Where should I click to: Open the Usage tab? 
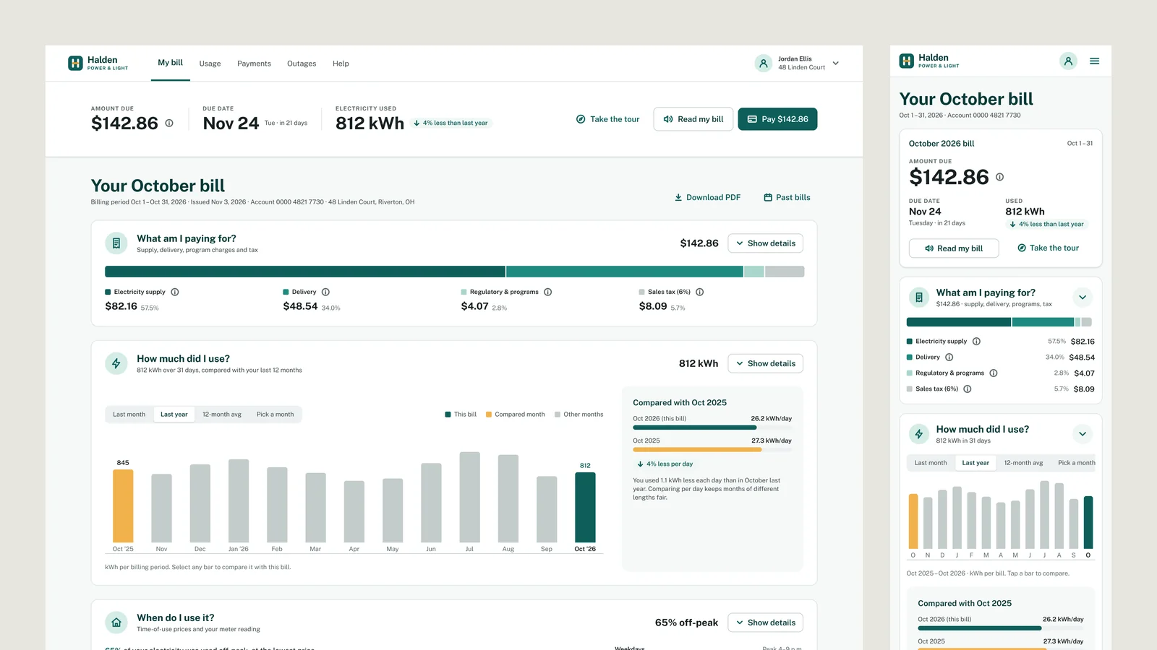210,64
